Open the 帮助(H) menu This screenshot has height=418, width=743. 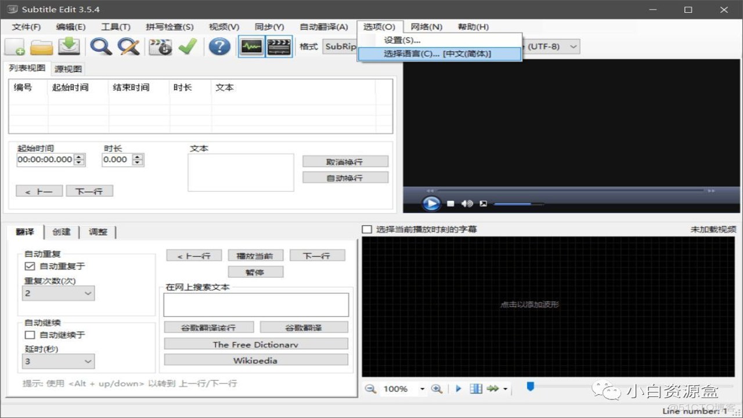tap(473, 27)
